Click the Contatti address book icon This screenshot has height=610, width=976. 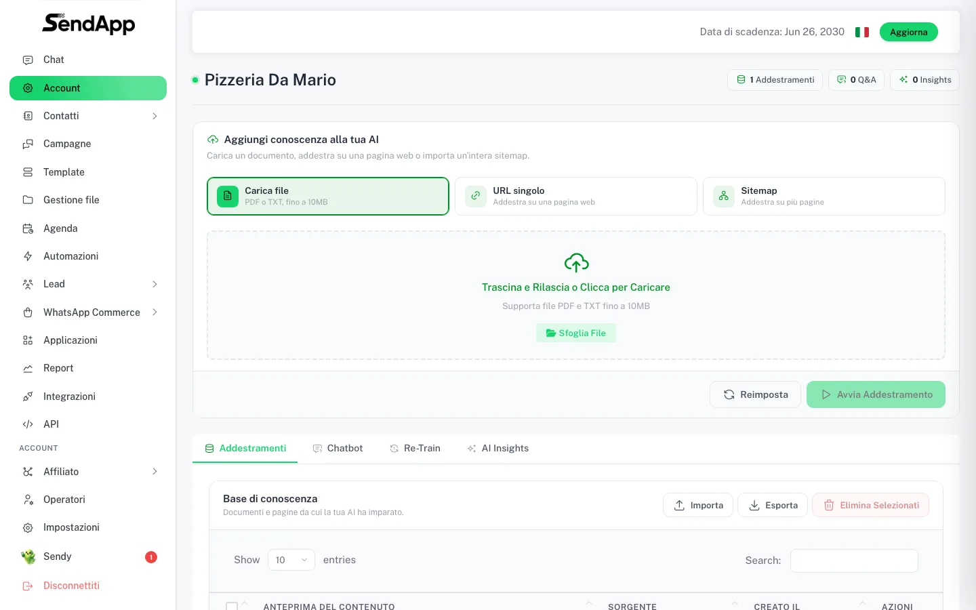[x=28, y=116]
